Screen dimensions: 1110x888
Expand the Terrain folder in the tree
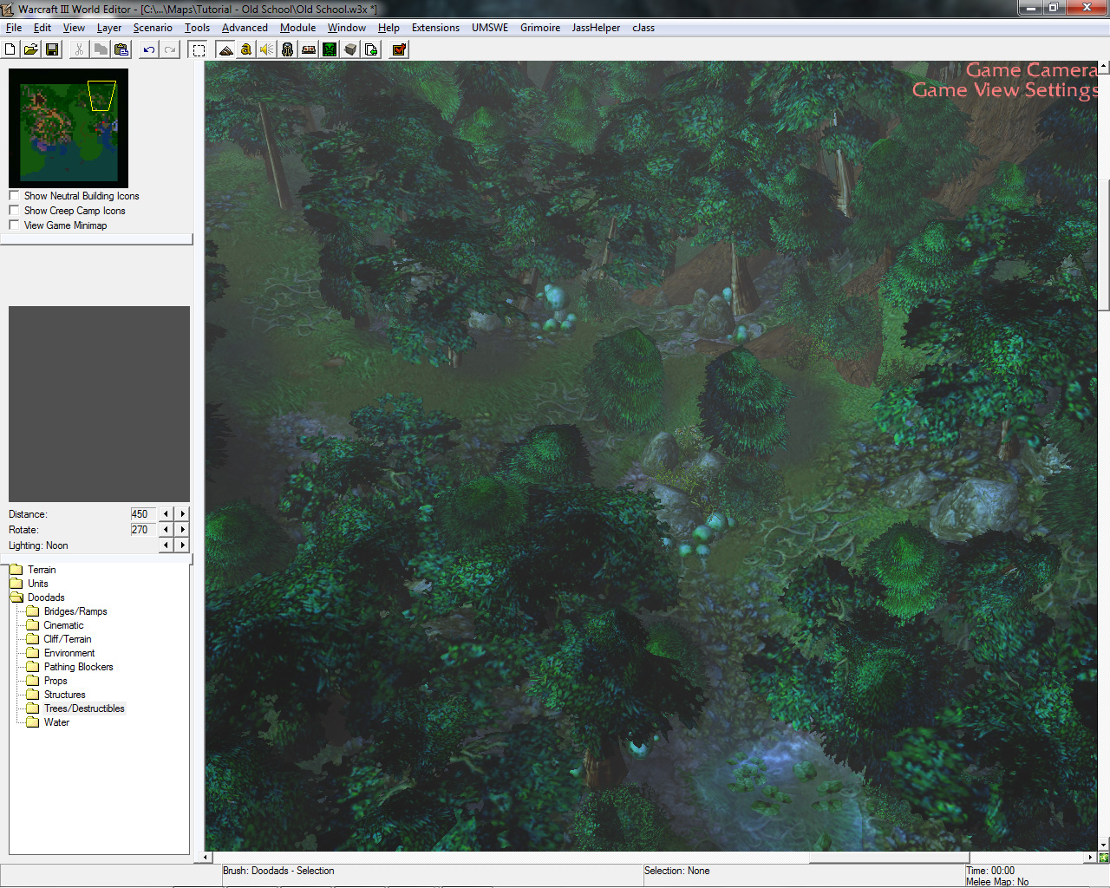(16, 570)
